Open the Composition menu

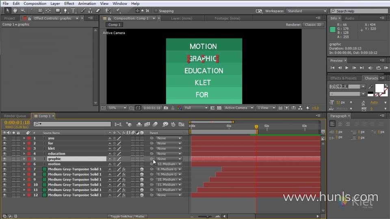(35, 4)
